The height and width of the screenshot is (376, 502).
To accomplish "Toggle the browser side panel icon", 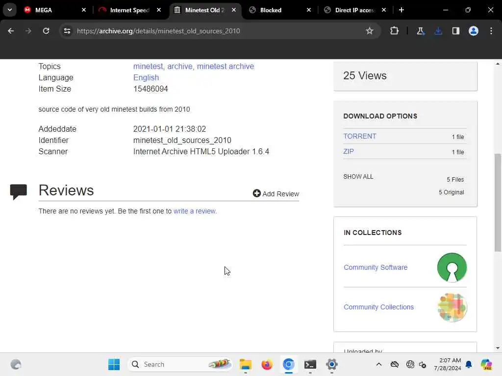I will point(455,31).
